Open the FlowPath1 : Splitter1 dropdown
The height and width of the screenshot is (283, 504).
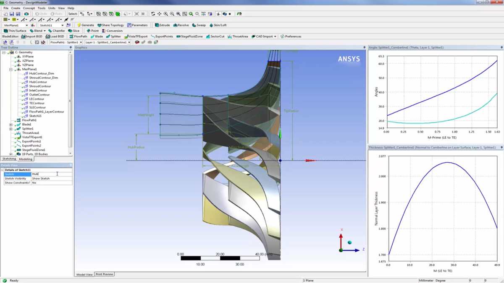pyautogui.click(x=81, y=42)
